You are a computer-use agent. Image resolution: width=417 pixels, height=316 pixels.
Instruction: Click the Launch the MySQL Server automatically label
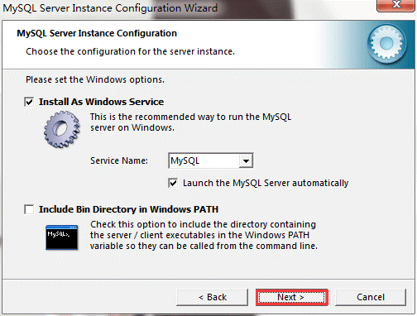(266, 183)
